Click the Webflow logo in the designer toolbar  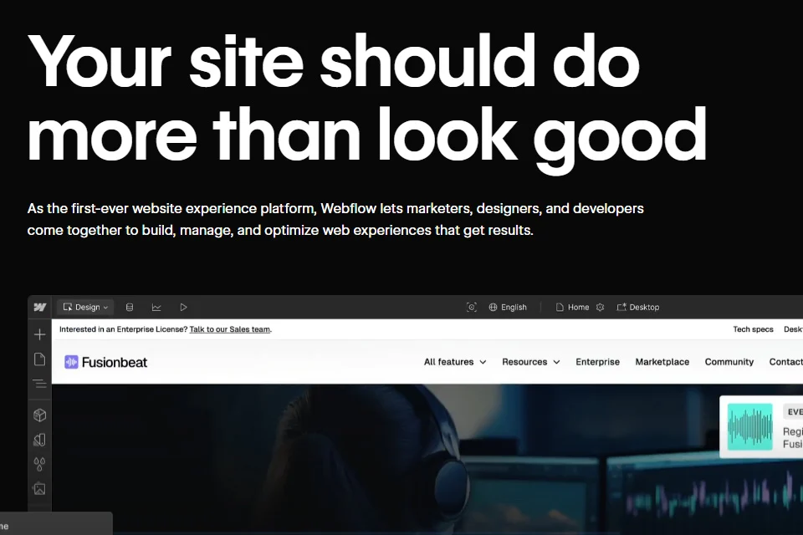pos(40,307)
